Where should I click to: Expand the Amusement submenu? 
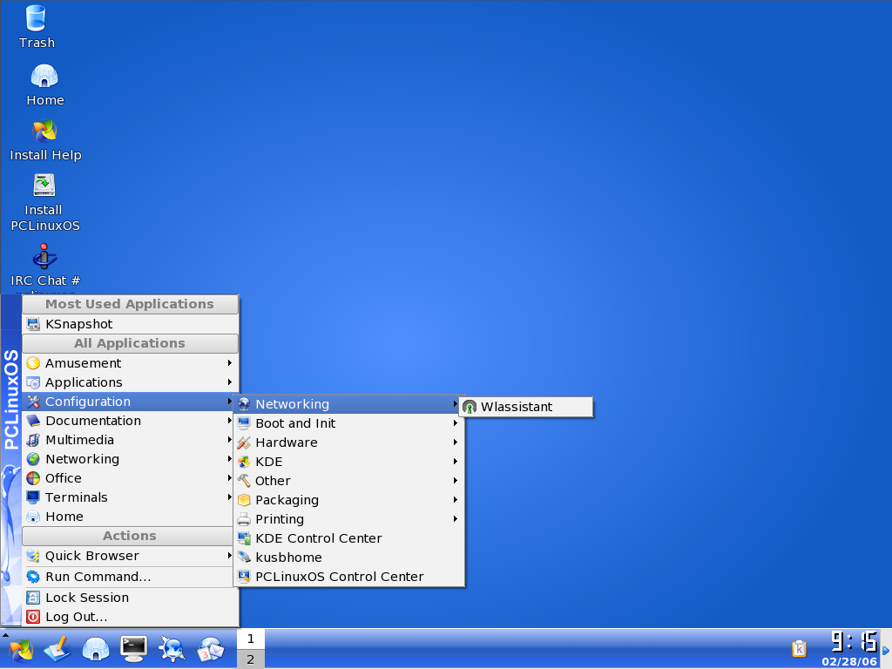pyautogui.click(x=131, y=363)
